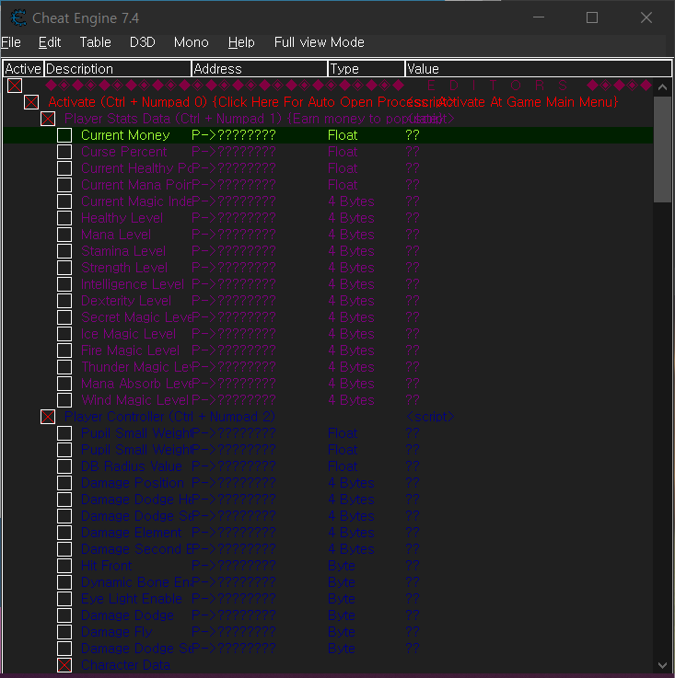
Task: Check the Stamina Level box
Action: (x=64, y=251)
